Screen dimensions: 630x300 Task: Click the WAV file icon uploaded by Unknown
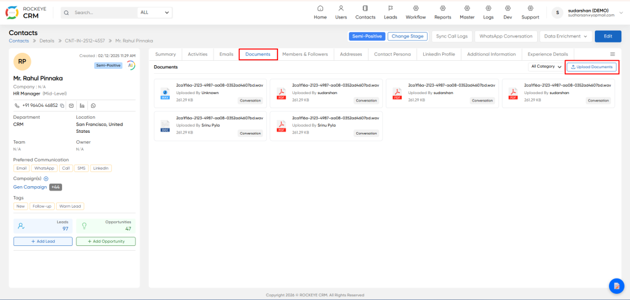tap(165, 93)
